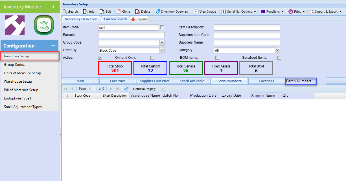
Task: Click the Total Stock summary box
Action: tap(115, 68)
